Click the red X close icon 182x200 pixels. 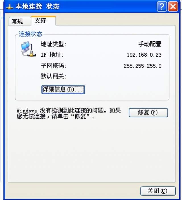pyautogui.click(x=173, y=7)
